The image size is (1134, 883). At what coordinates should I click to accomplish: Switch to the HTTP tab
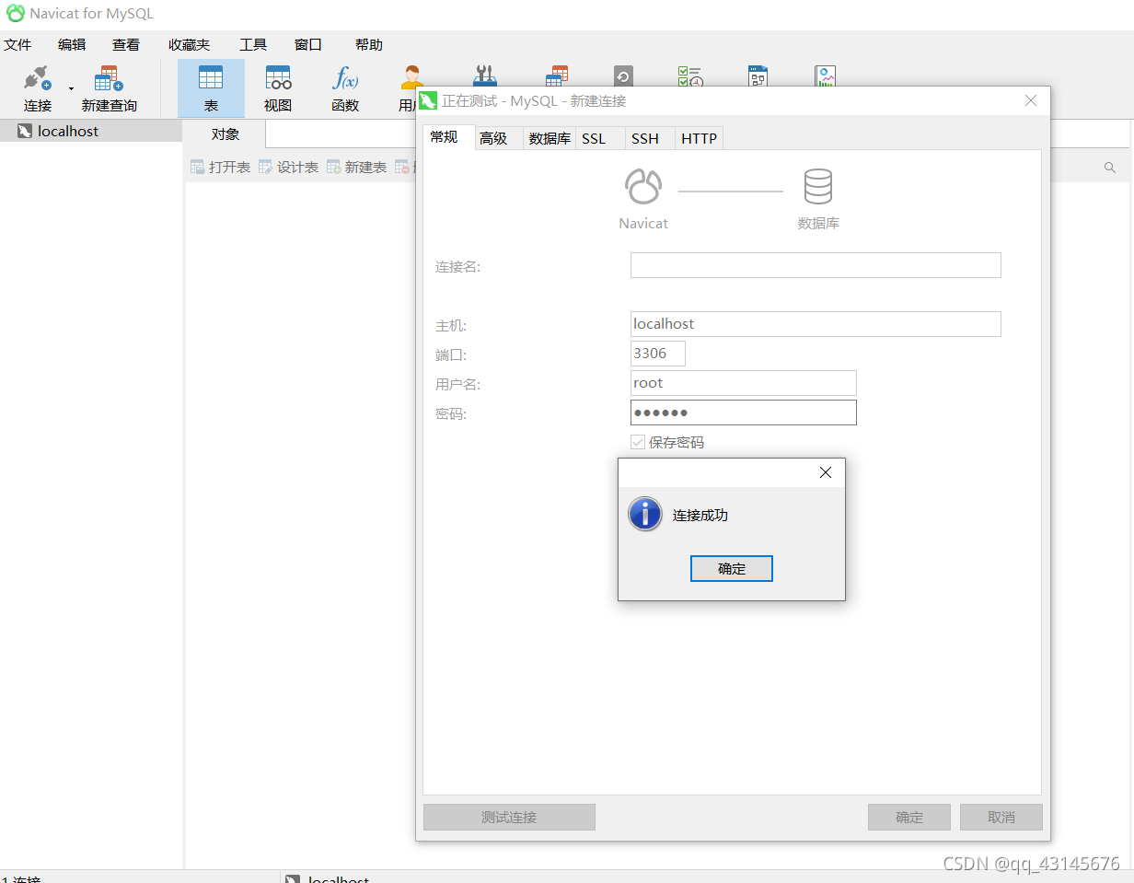700,138
